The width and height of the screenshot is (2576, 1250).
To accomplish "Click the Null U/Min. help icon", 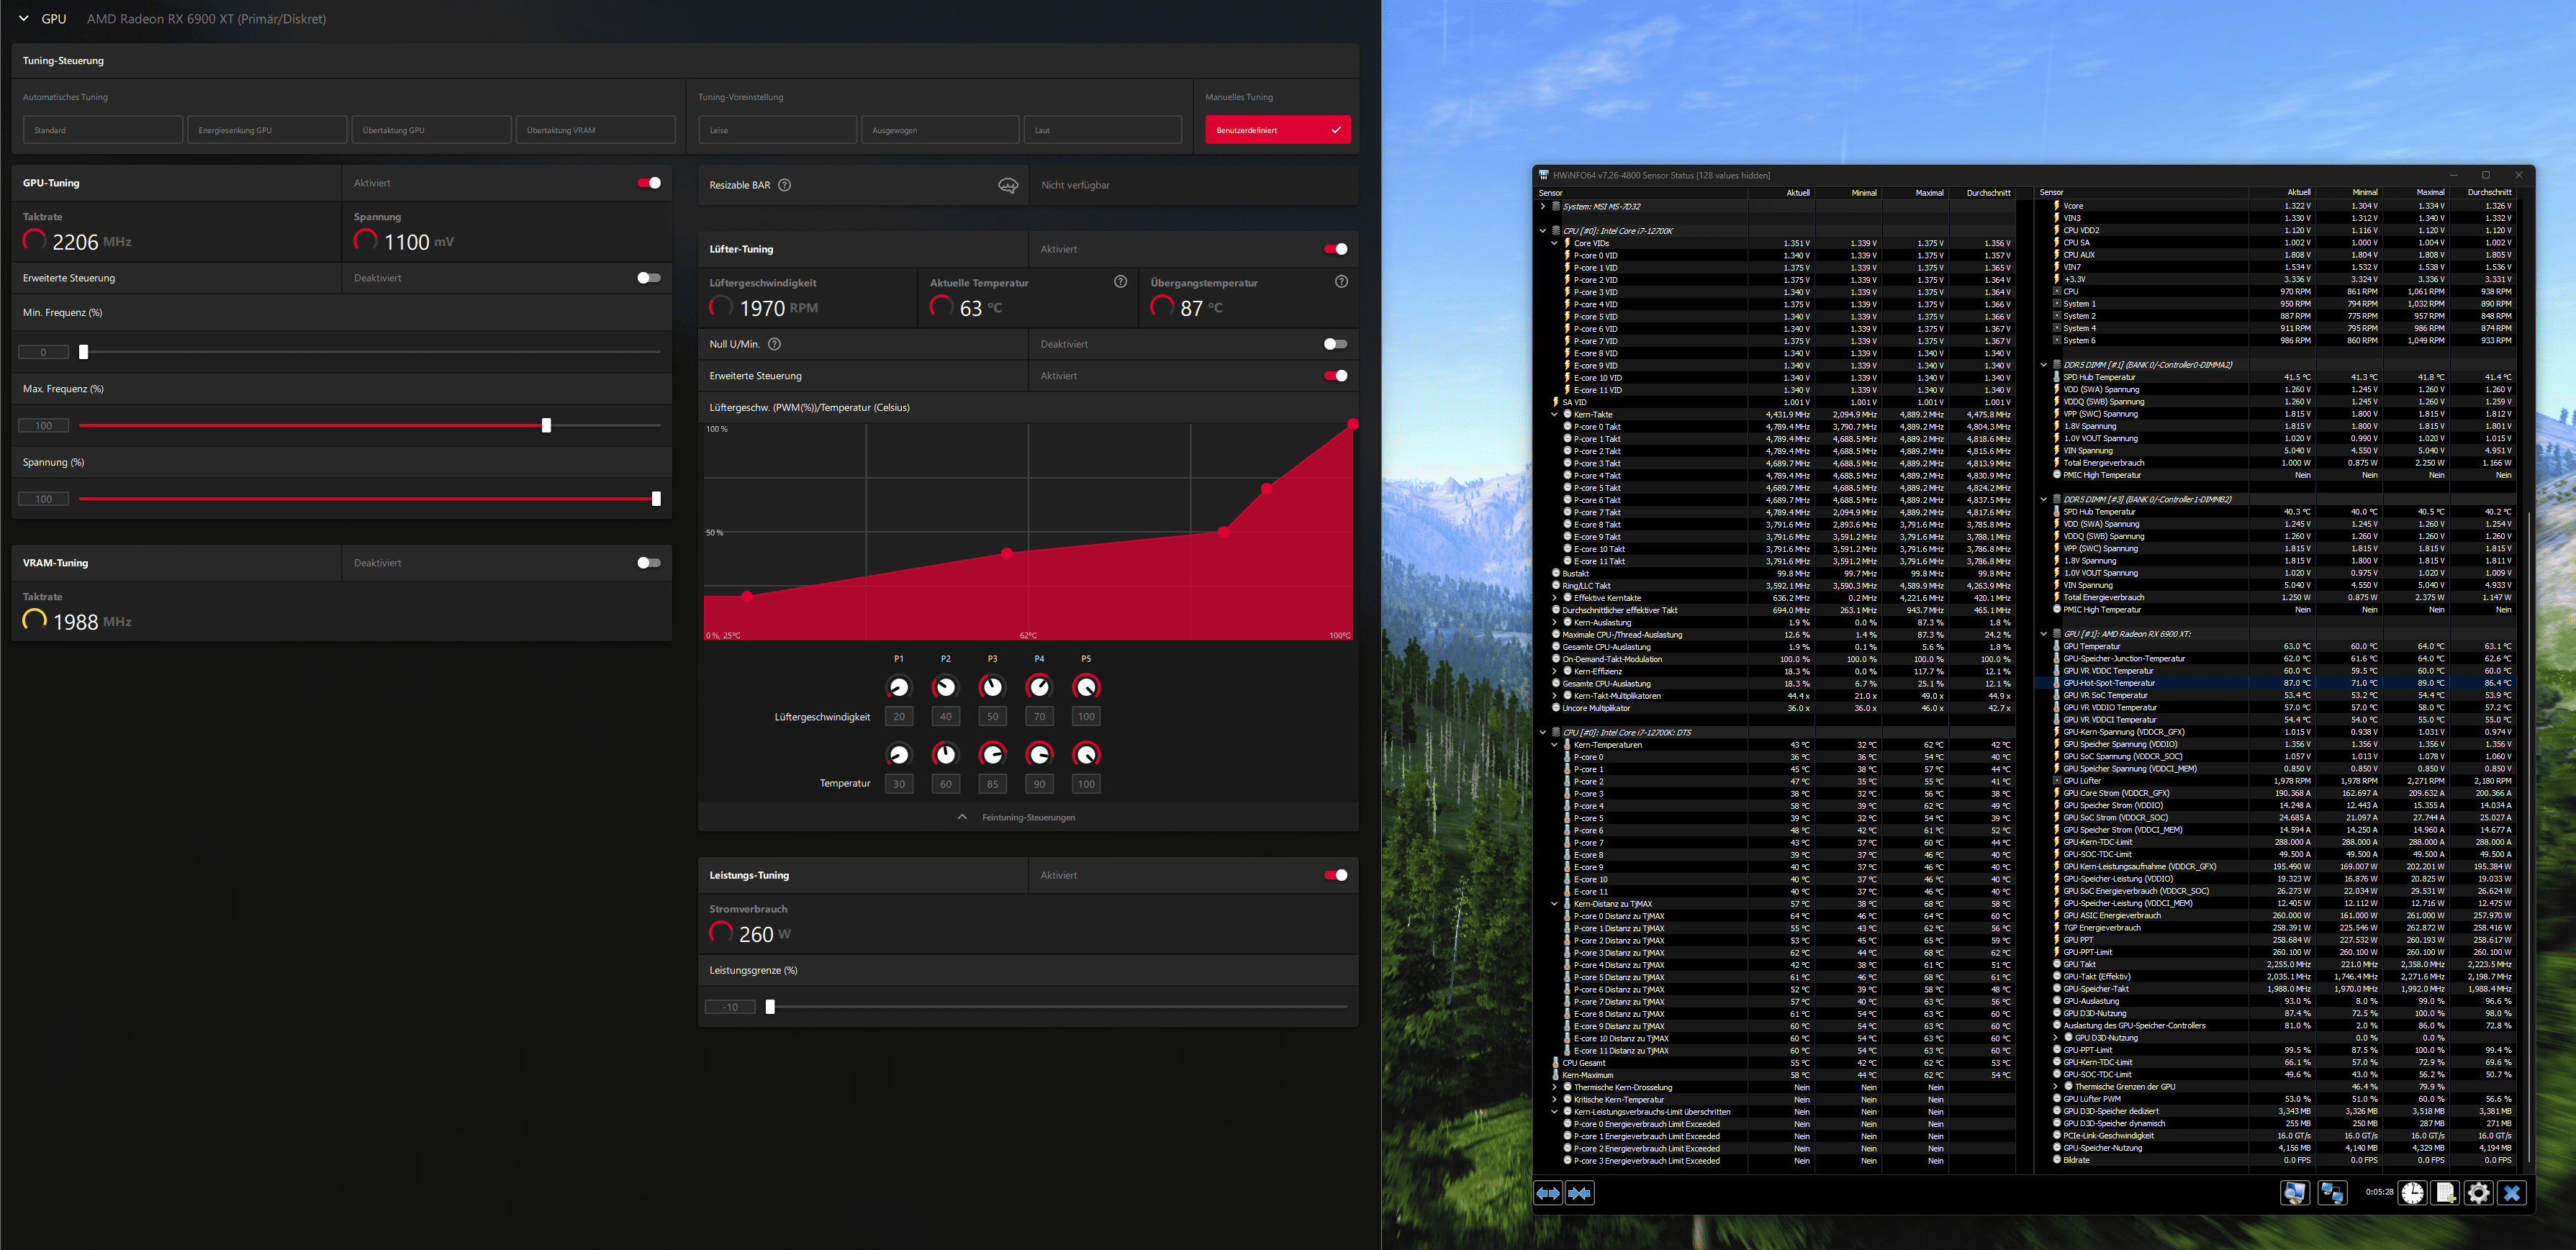I will [x=774, y=344].
